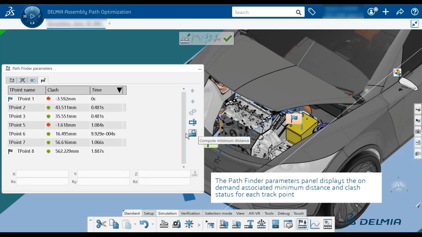The image size is (422, 237).
Task: Select the TPoint 8 row
Action: [67, 151]
